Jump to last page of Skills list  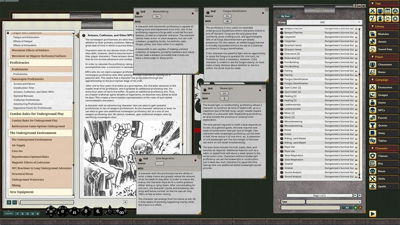click(360, 195)
